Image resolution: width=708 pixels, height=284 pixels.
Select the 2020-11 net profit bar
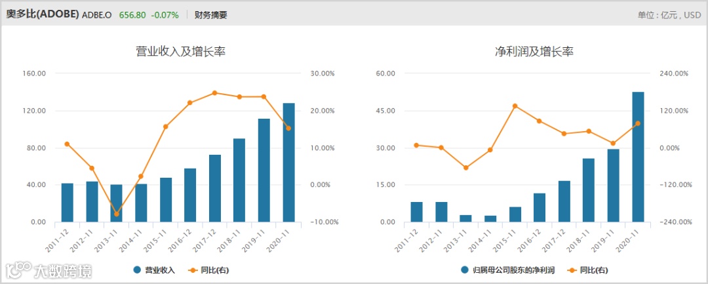[638, 157]
